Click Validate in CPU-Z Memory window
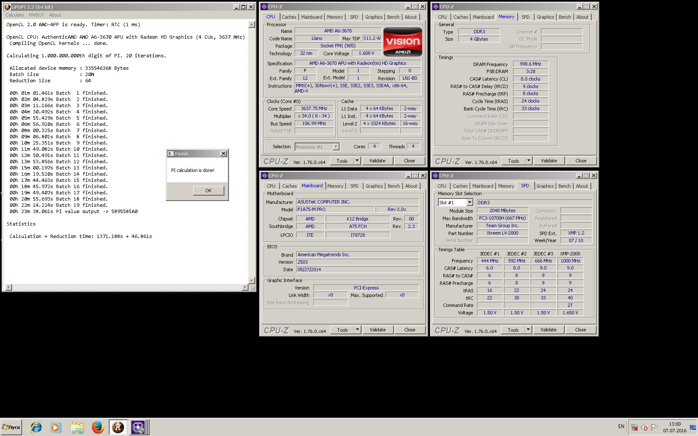698x436 pixels. coord(549,161)
